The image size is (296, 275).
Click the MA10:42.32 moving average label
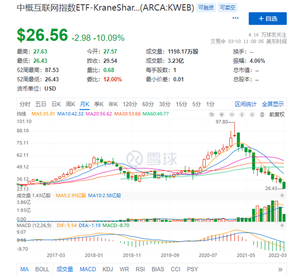[x=70, y=114]
